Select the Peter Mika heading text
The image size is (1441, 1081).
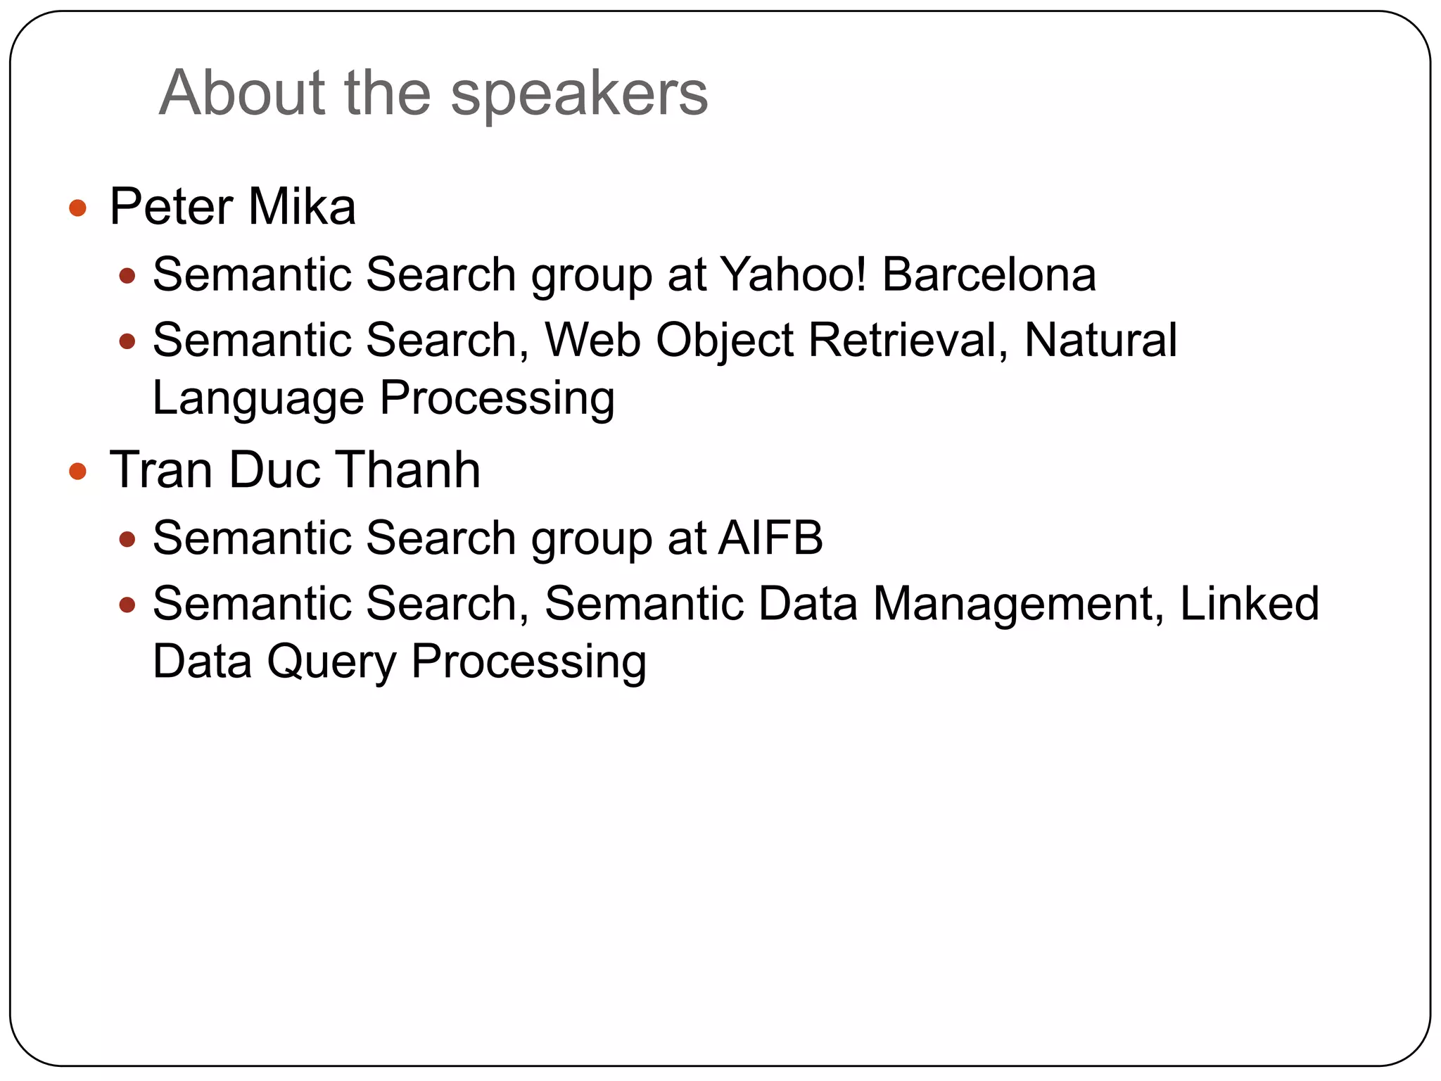(232, 207)
